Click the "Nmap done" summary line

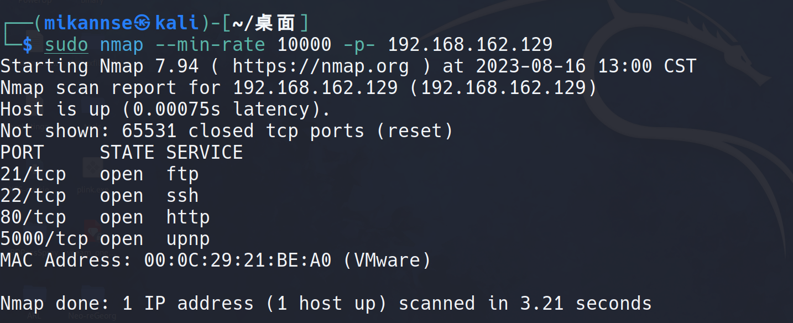326,304
